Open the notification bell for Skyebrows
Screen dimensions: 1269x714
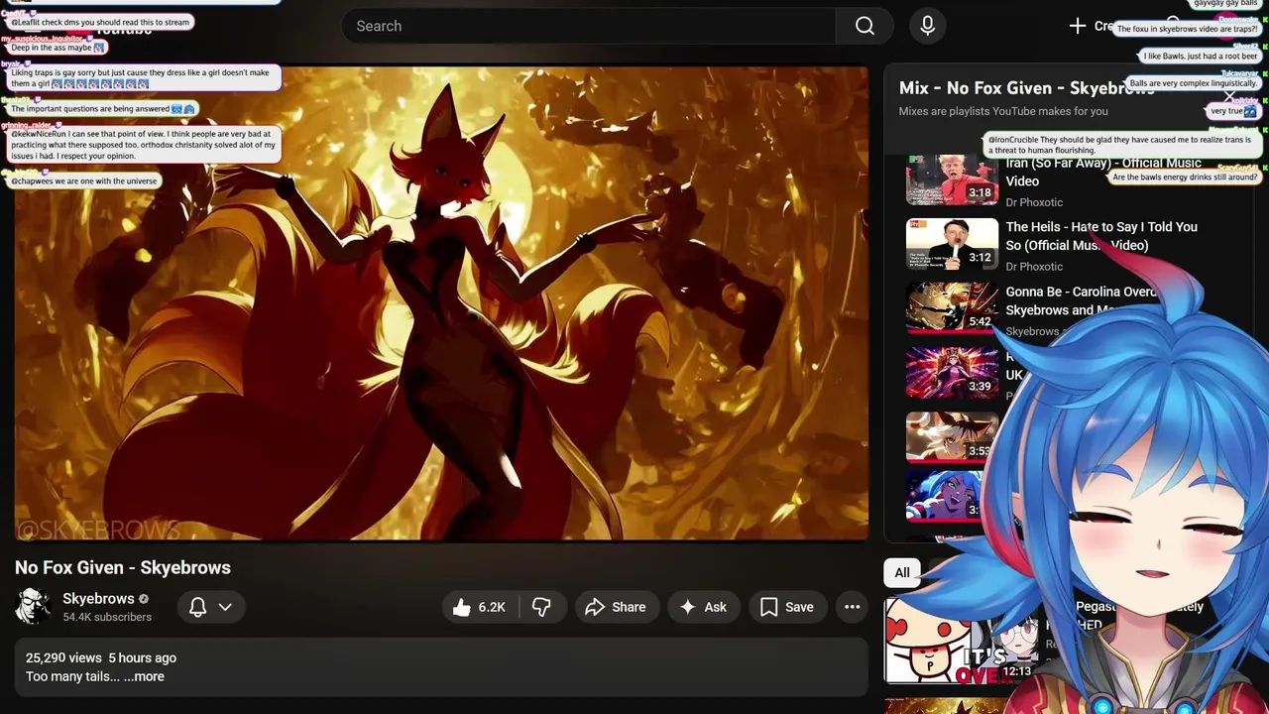click(x=197, y=607)
